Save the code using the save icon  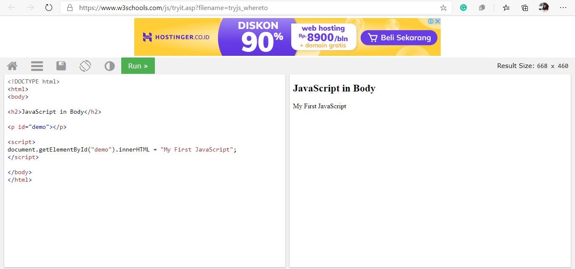point(61,65)
